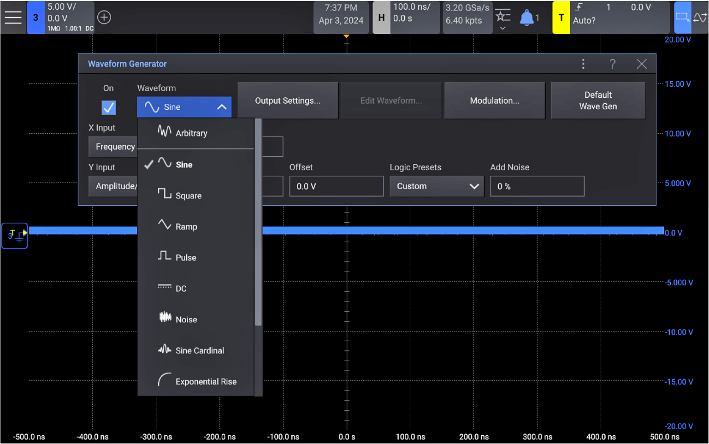This screenshot has width=709, height=444.
Task: Click the Output Settings button
Action: click(x=288, y=101)
